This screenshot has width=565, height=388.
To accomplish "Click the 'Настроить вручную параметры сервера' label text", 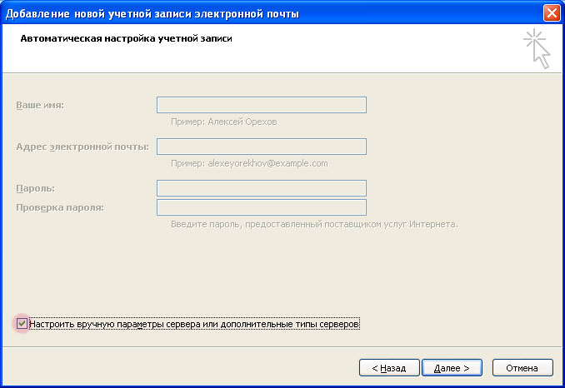I will pyautogui.click(x=194, y=323).
